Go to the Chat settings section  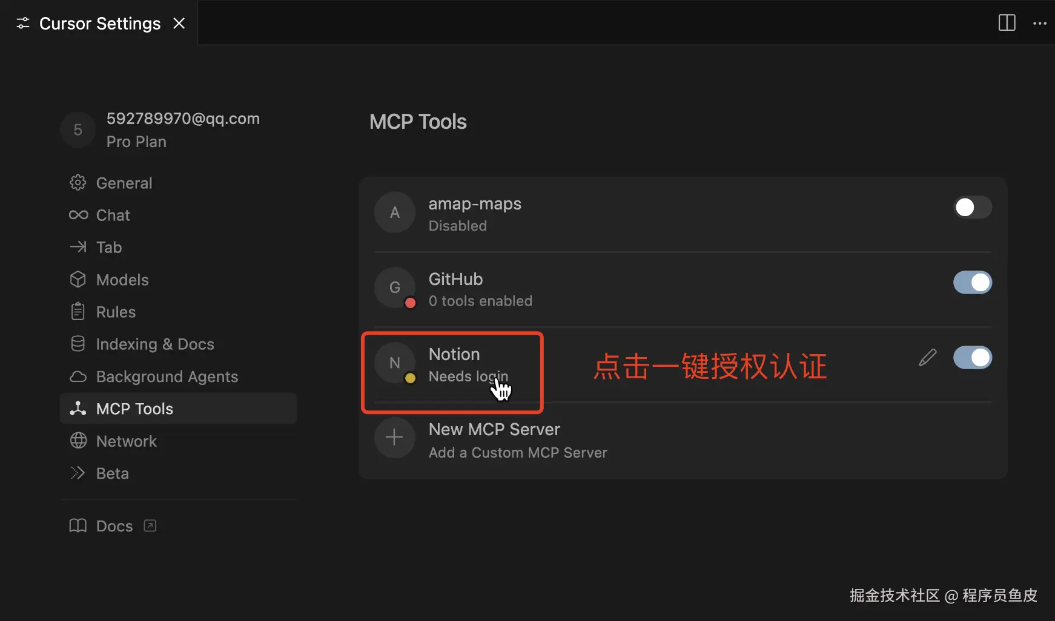(x=178, y=215)
